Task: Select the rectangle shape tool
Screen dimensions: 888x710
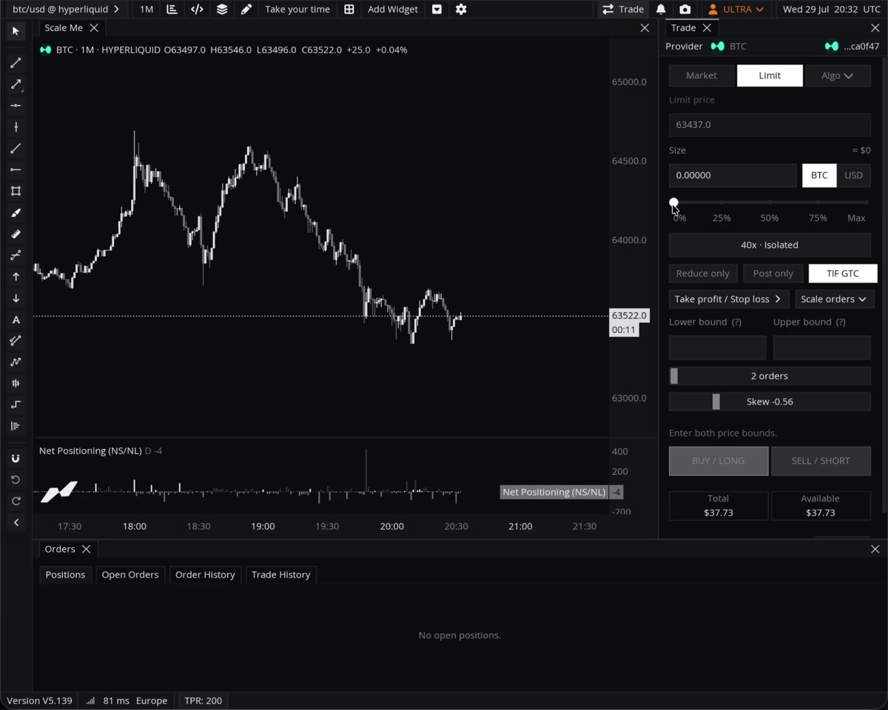Action: click(16, 191)
